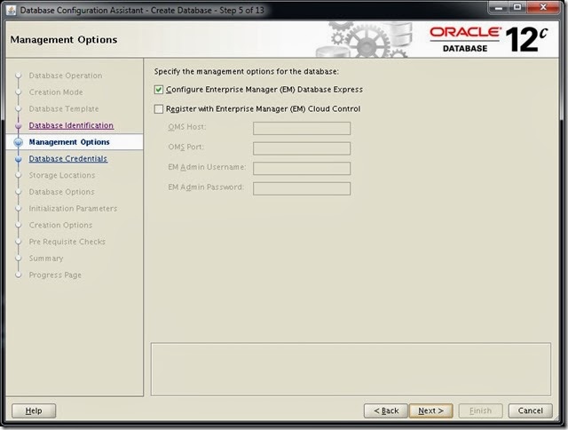
Task: Go to Database Credentials step
Action: coord(68,159)
